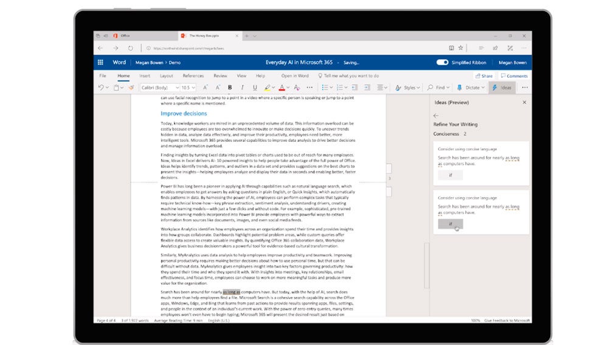Expand the font color dropdown arrow

[x=288, y=88]
